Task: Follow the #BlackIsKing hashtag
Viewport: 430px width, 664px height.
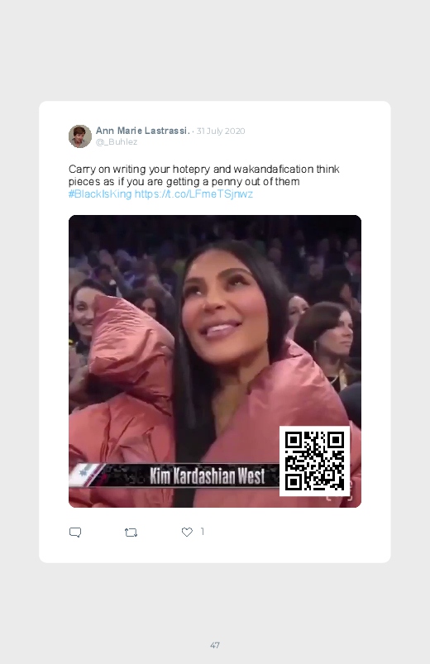Action: coord(100,194)
